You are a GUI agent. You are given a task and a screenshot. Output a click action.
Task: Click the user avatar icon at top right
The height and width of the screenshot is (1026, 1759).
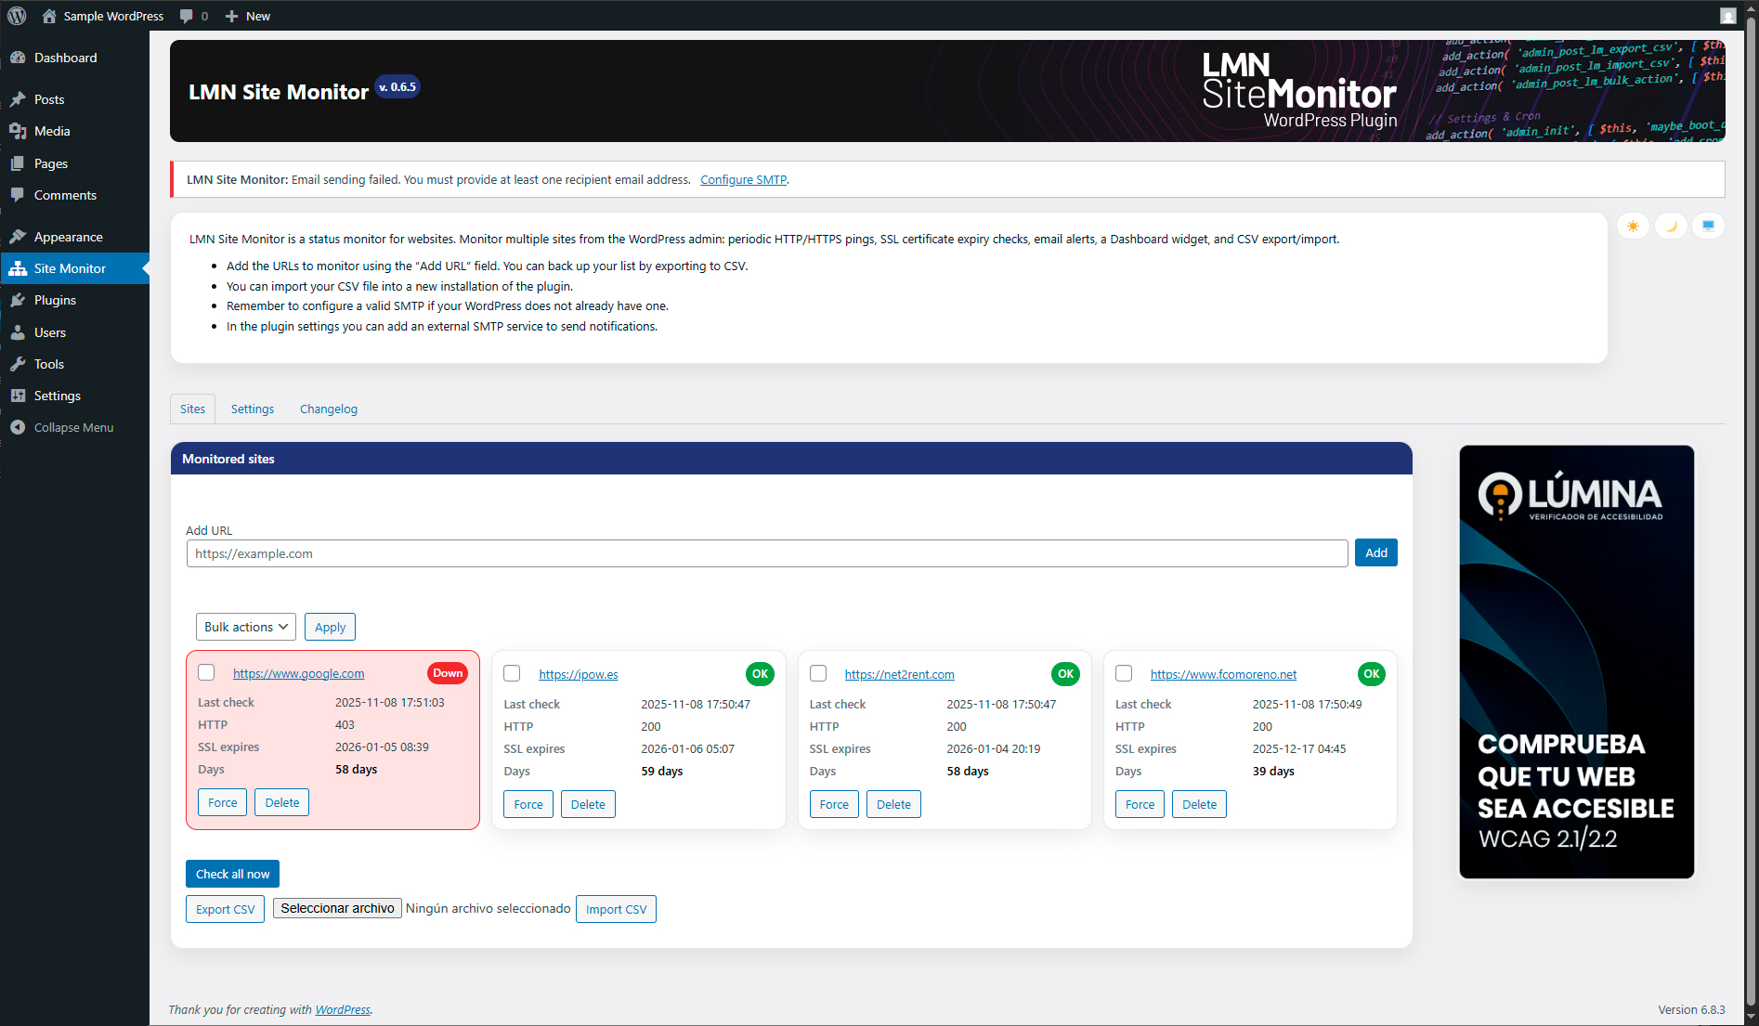point(1727,16)
